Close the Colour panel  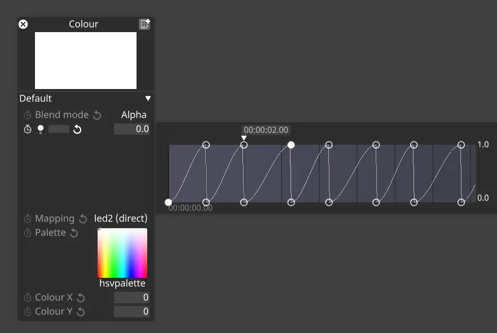pyautogui.click(x=23, y=24)
